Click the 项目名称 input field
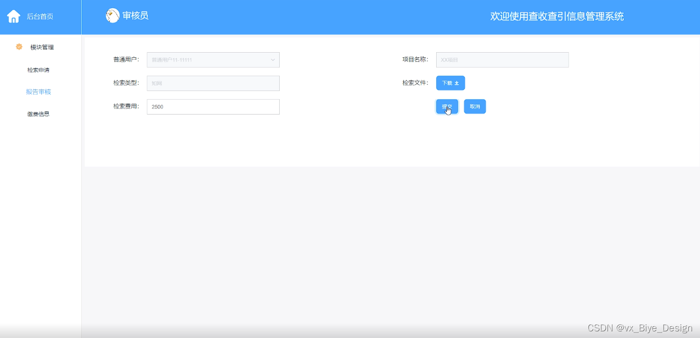This screenshot has width=700, height=338. coord(502,60)
